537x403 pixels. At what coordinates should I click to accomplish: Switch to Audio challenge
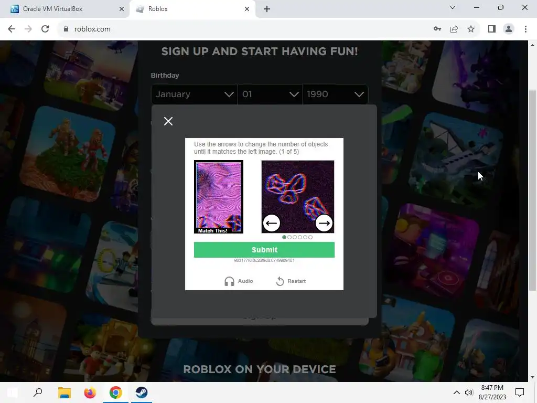239,281
